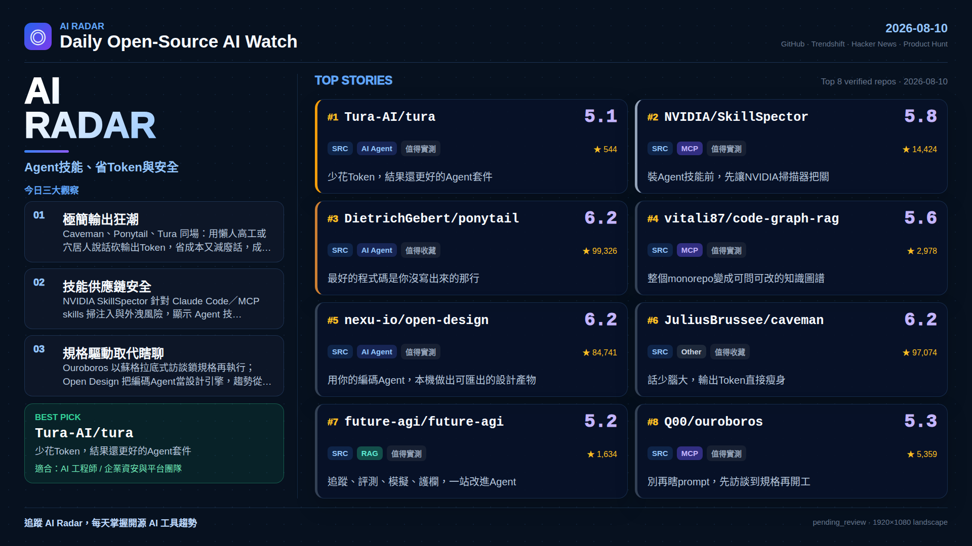972x546 pixels.
Task: Open observation 03 card 規格驅動取代瞎聊
Action: (x=154, y=366)
